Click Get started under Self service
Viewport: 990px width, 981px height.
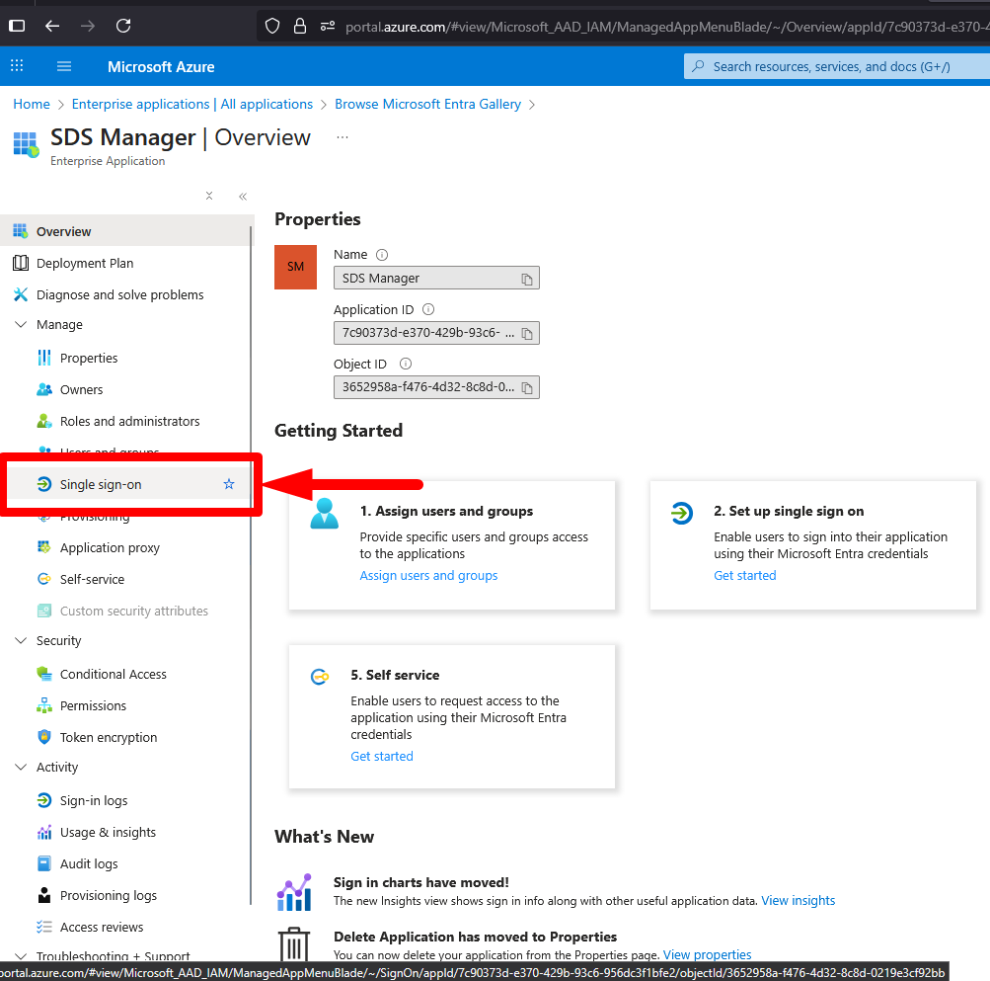coord(382,756)
